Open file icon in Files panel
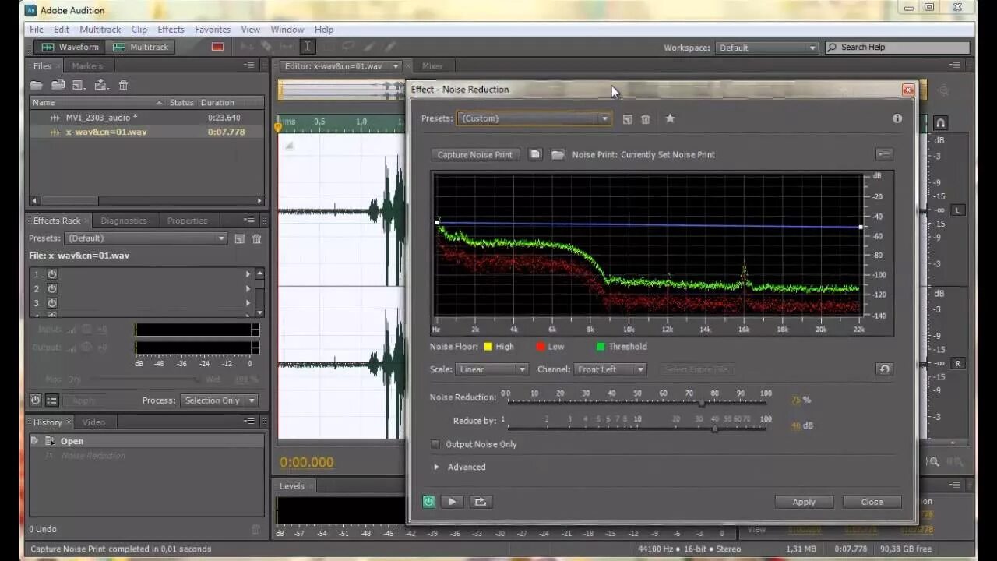Image resolution: width=997 pixels, height=561 pixels. click(36, 85)
